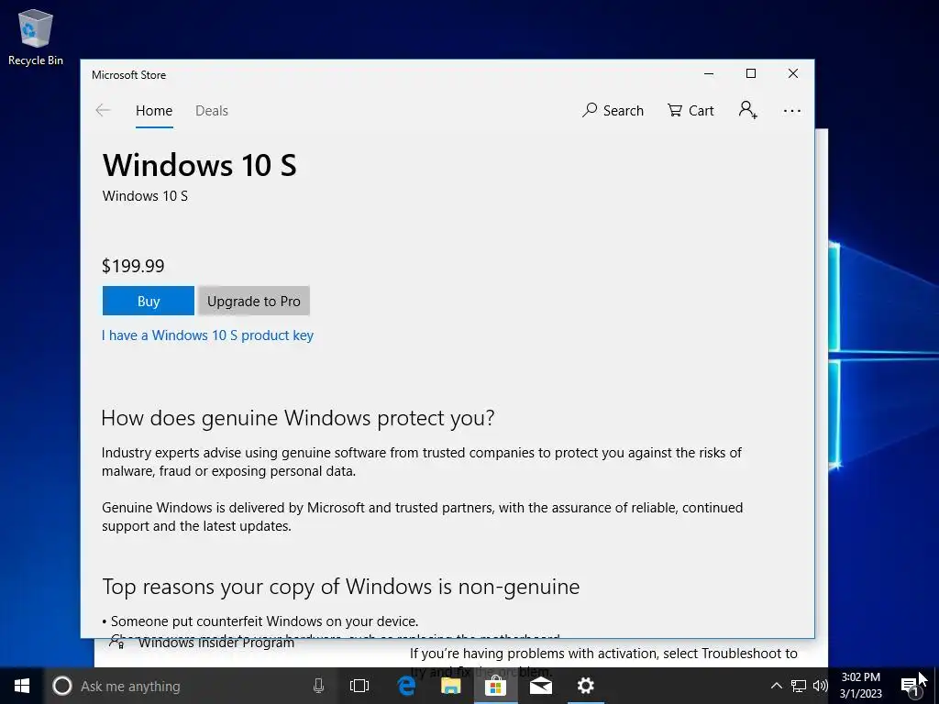939x704 pixels.
Task: Open File Explorer from the taskbar
Action: coord(451,686)
